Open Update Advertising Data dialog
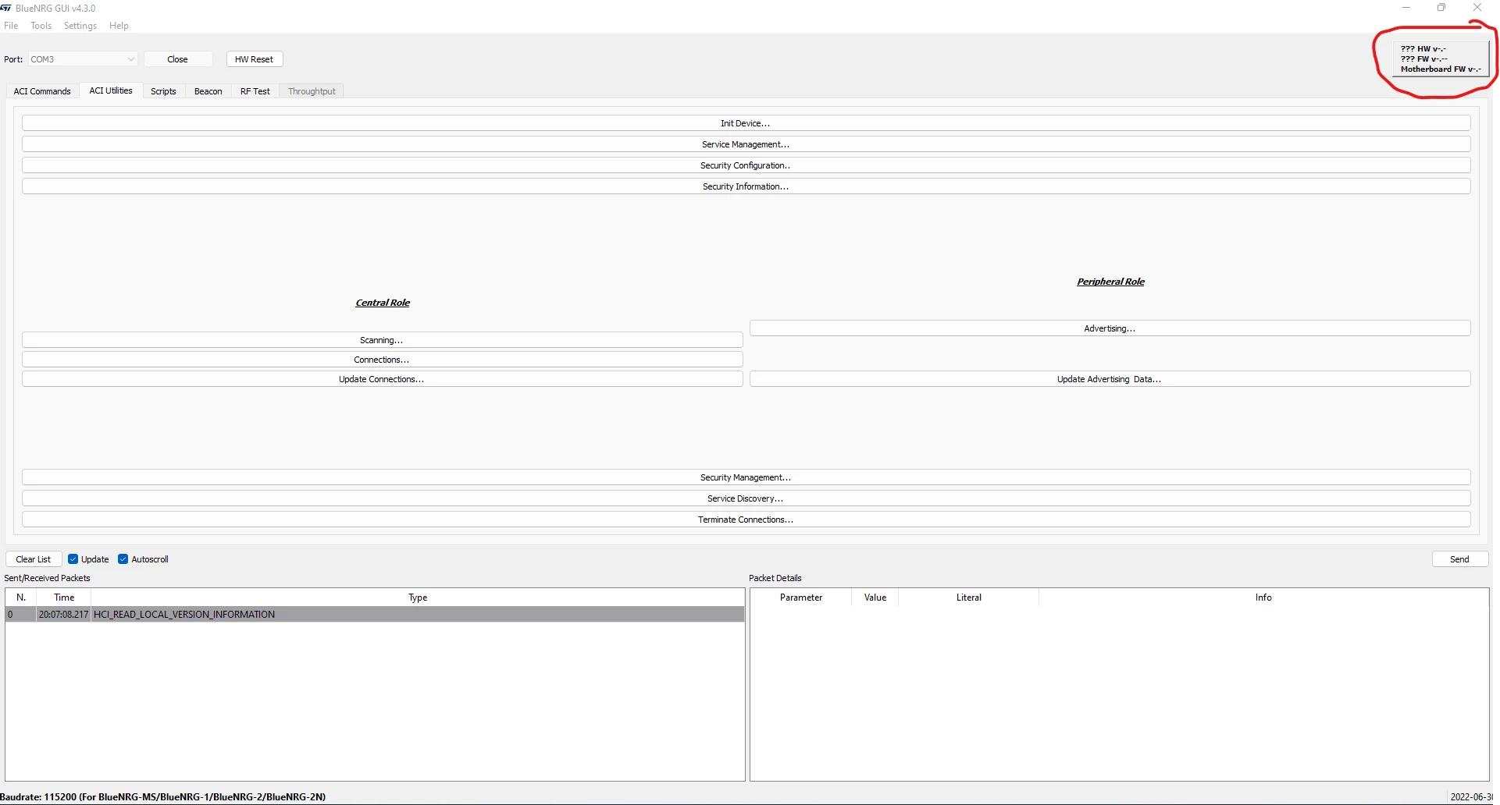Viewport: 1500px width, 805px height. [x=1110, y=379]
